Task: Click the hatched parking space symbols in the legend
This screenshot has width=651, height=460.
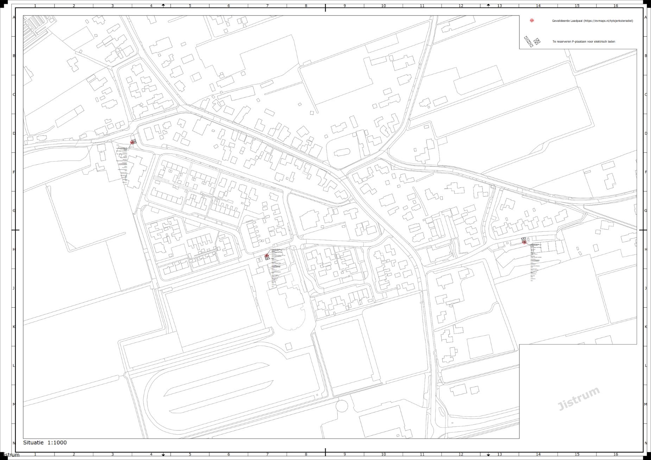Action: [532, 42]
